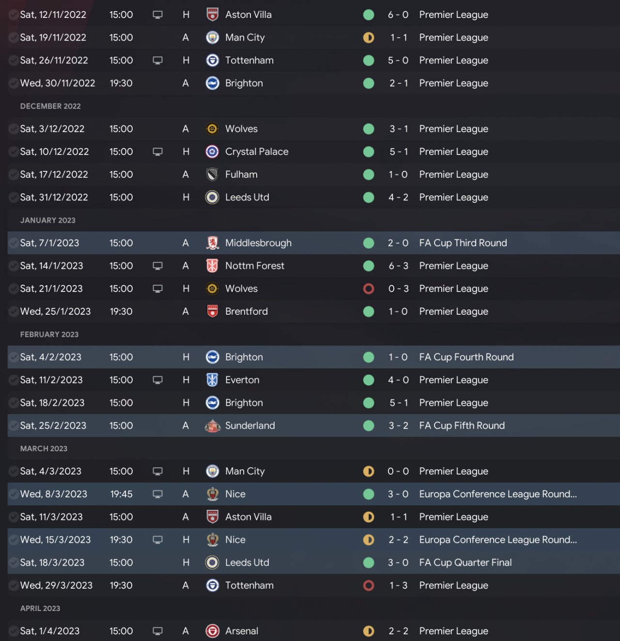Viewport: 620px width, 641px height.
Task: Click the JANUARY 2023 month header
Action: click(x=48, y=220)
